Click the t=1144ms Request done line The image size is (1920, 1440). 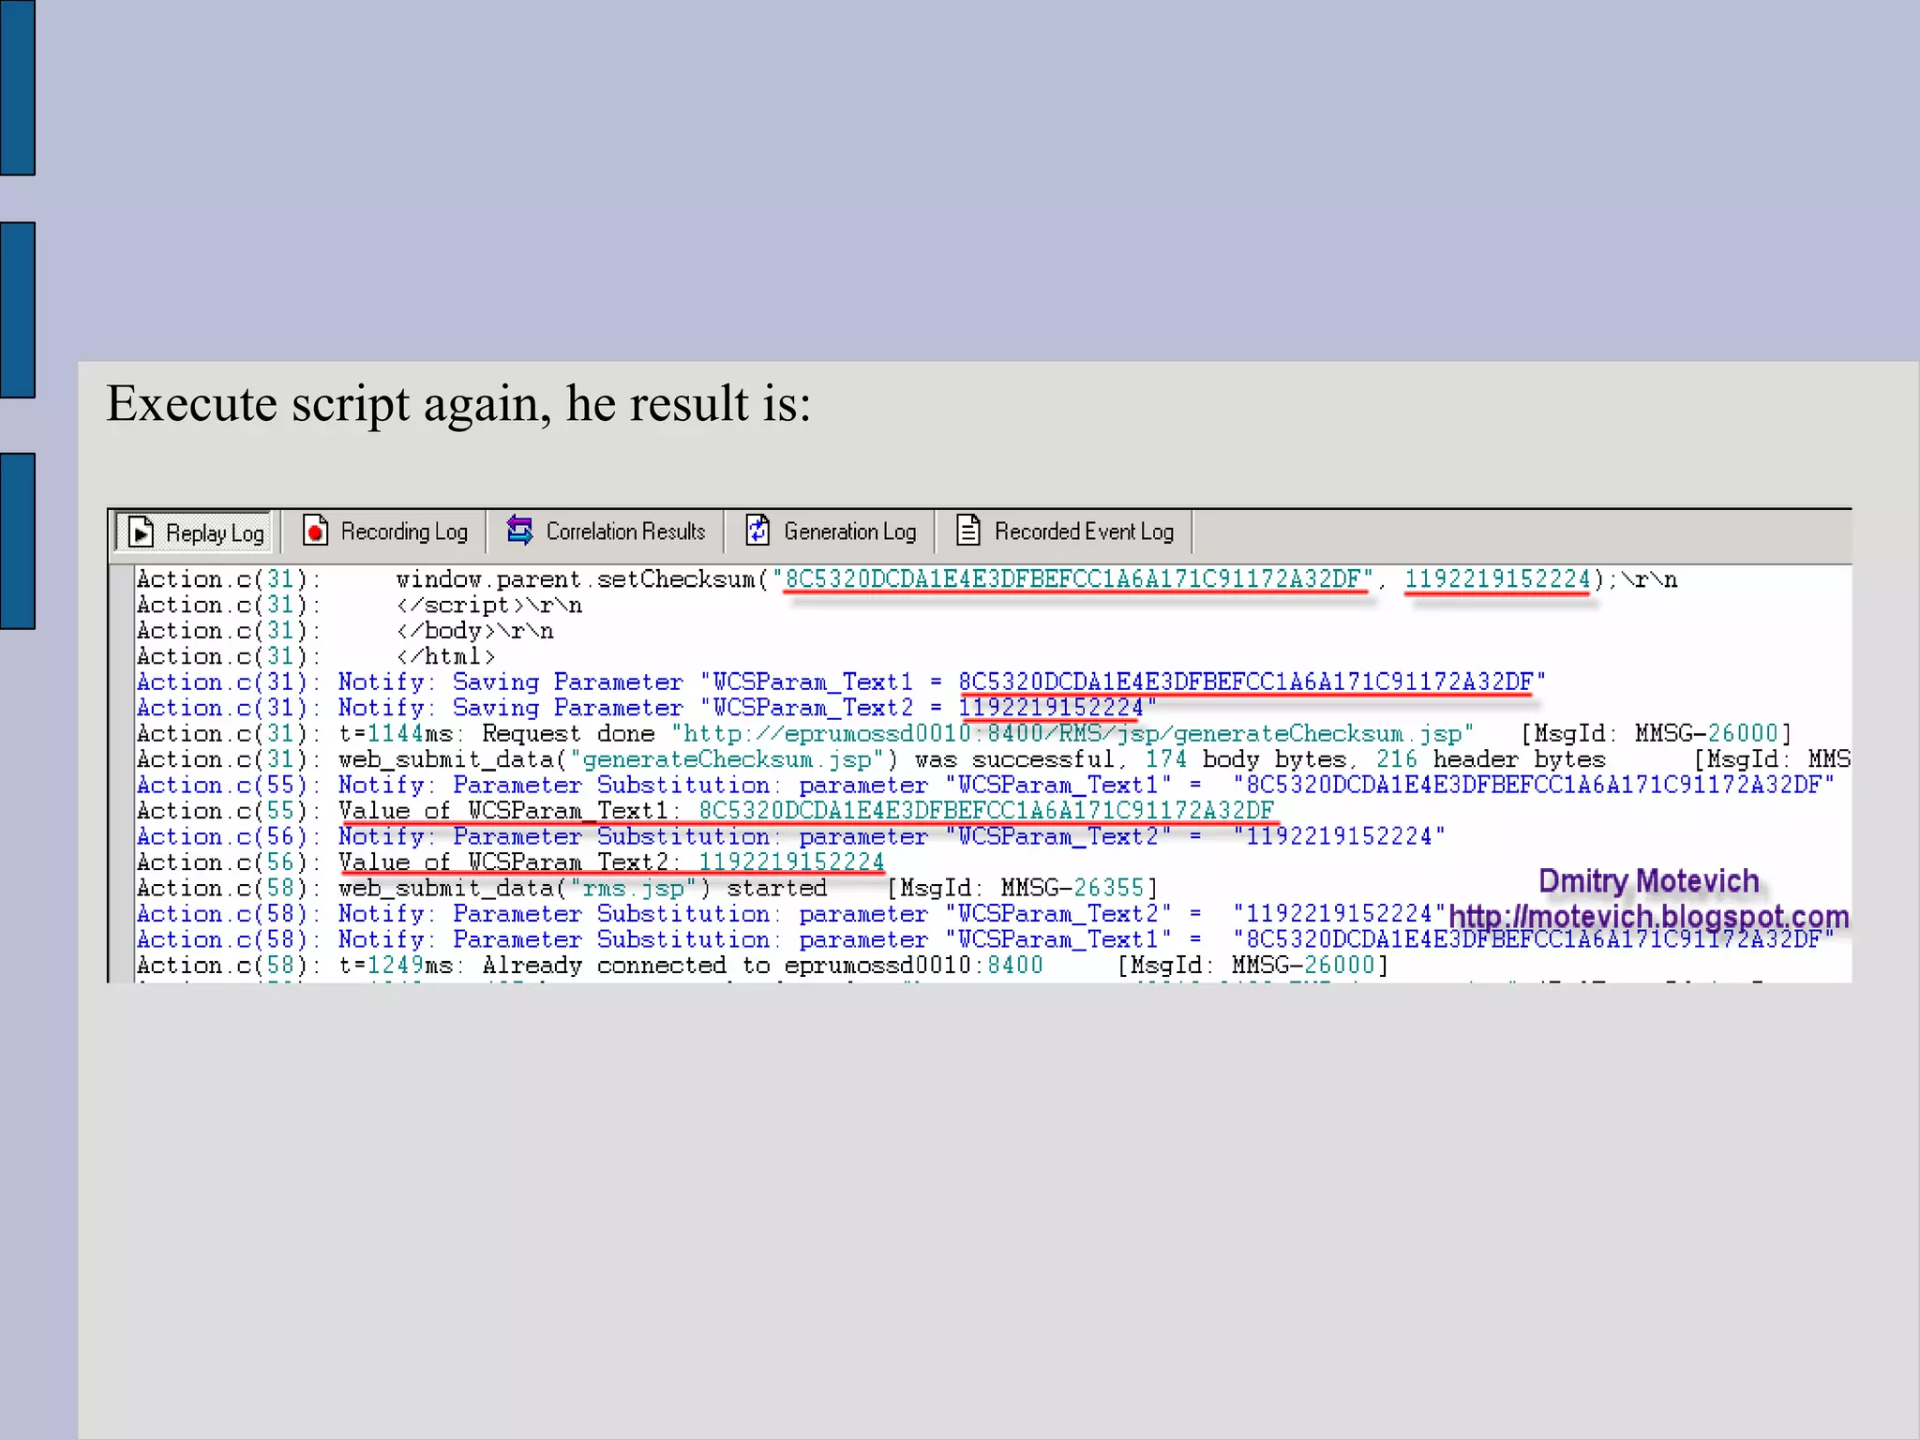965,733
